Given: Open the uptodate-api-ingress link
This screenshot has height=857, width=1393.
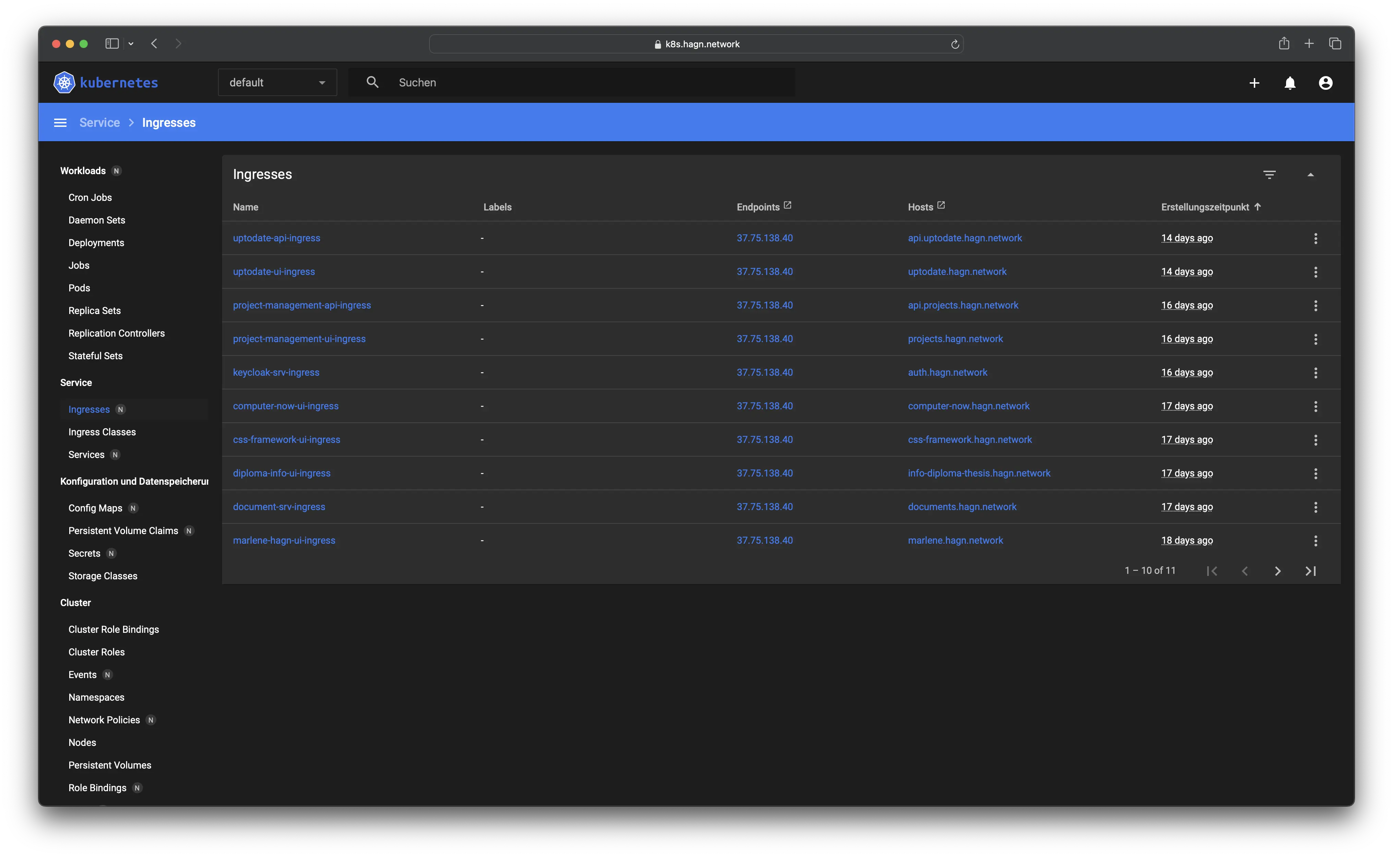Looking at the screenshot, I should [277, 238].
